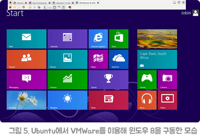
Task: Suspend the VM with the yellow pause icon
Action: click(x=15, y=7)
